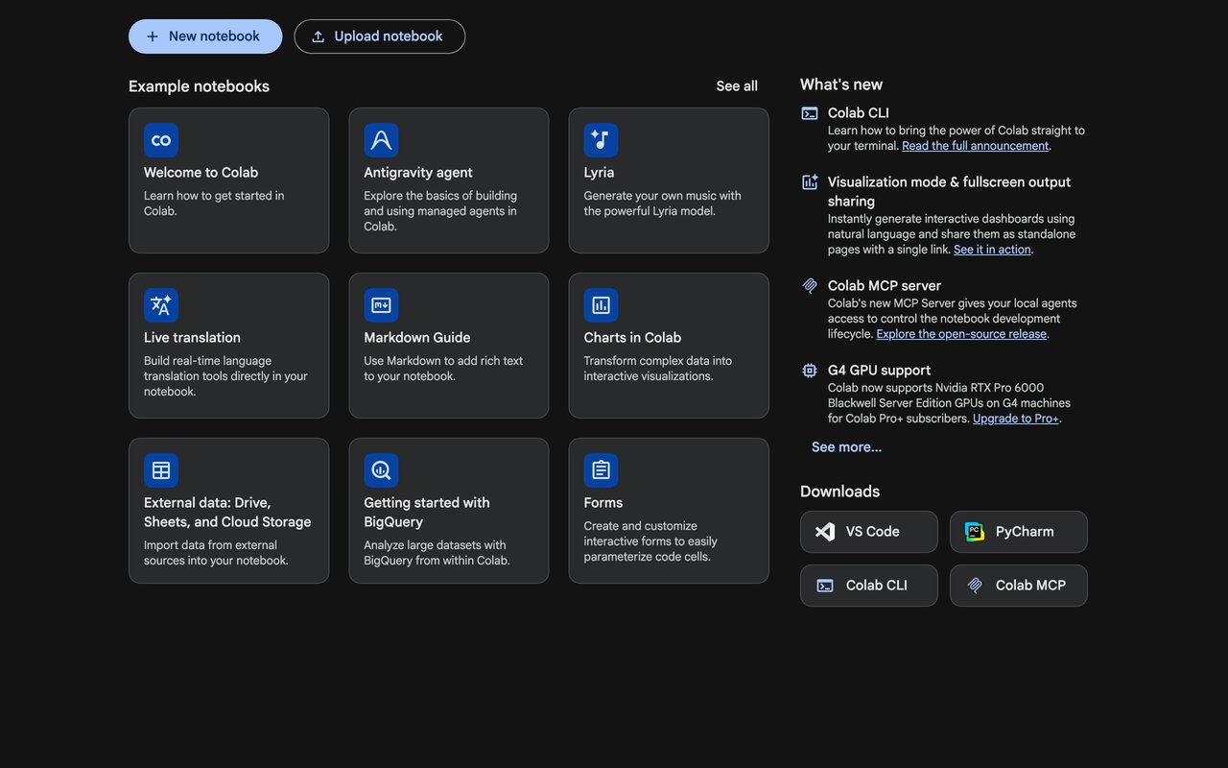The image size is (1228, 768).
Task: Click the terminal icon beside Colab CLI news
Action: [810, 113]
